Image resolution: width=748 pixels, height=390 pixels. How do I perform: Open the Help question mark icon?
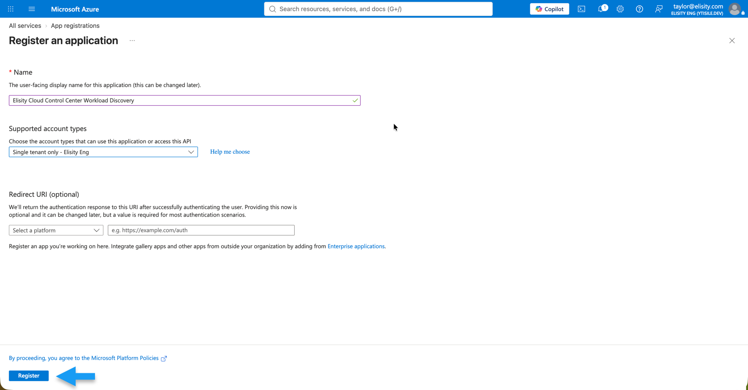click(639, 9)
